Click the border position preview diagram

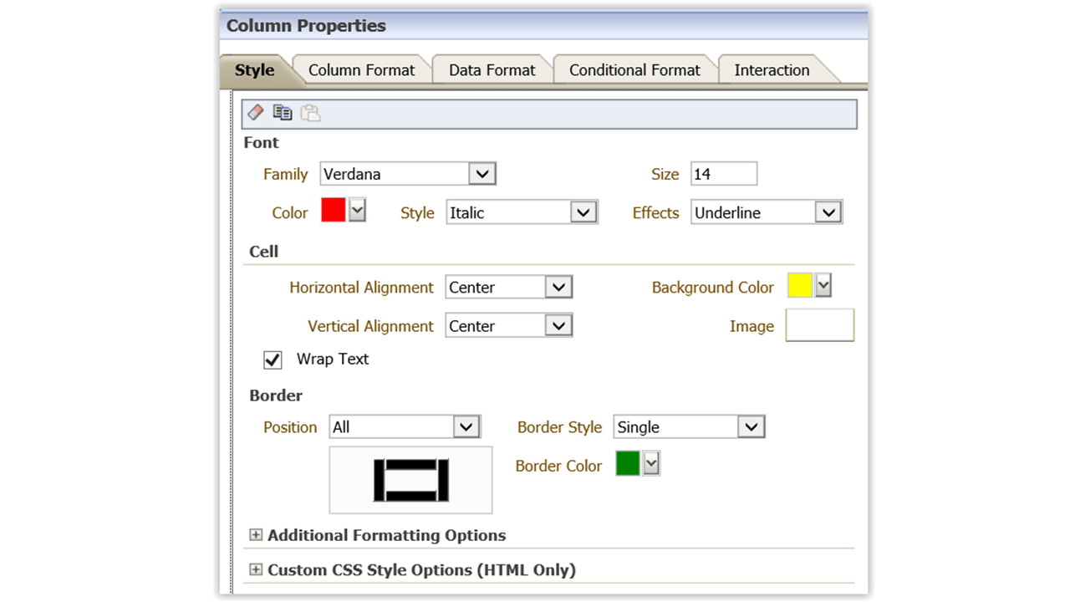click(x=410, y=480)
